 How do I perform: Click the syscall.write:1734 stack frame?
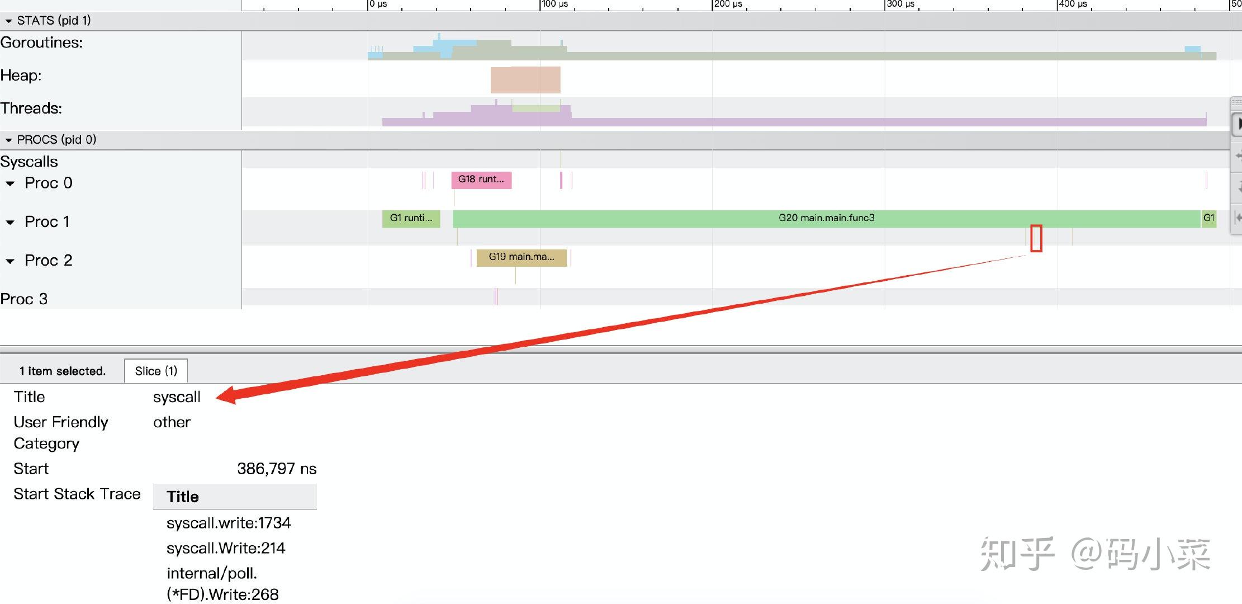click(x=229, y=523)
